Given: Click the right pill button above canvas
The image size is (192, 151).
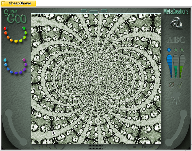Looking at the screenshot, I should [104, 11].
